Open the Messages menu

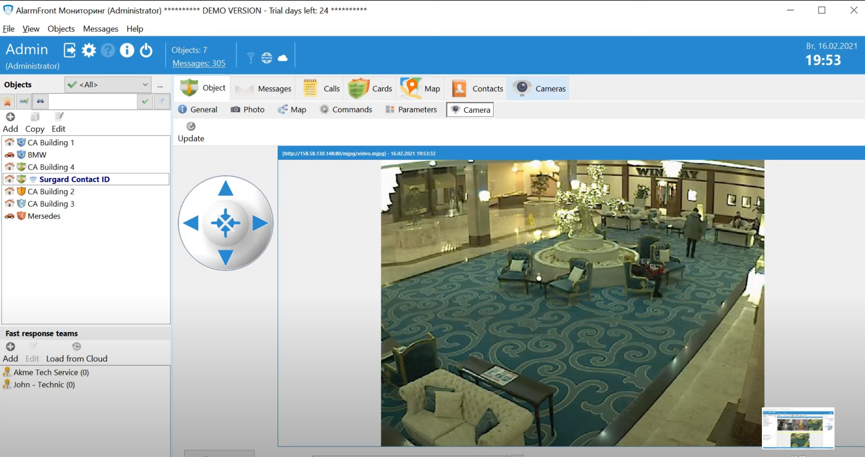pyautogui.click(x=101, y=29)
